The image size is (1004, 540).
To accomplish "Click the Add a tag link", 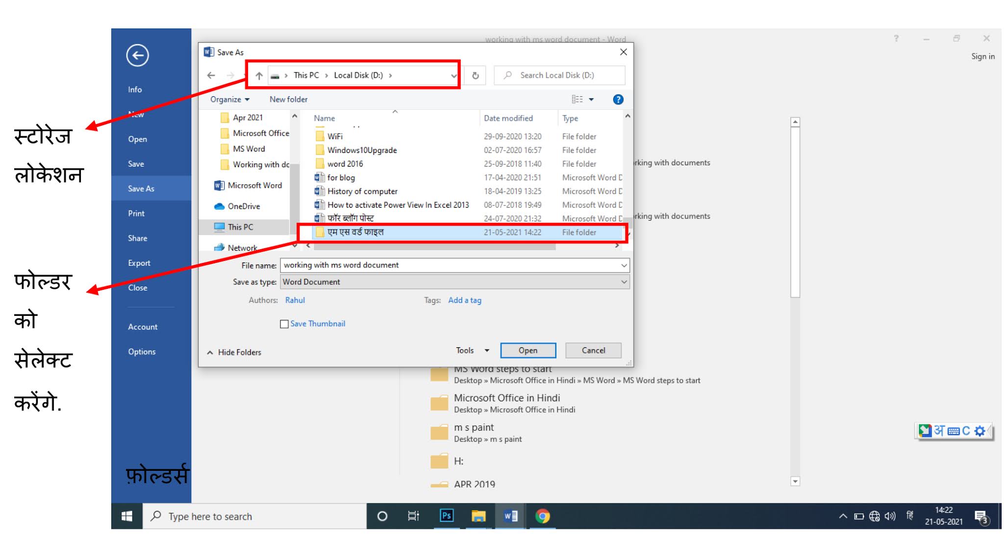I will click(x=464, y=300).
